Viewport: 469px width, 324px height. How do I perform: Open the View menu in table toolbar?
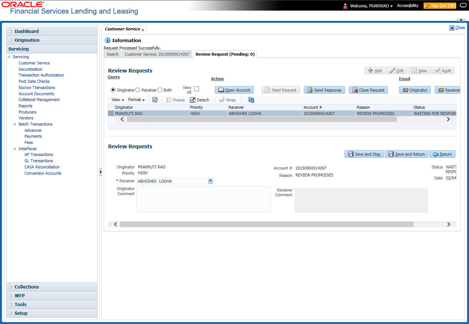pyautogui.click(x=118, y=100)
